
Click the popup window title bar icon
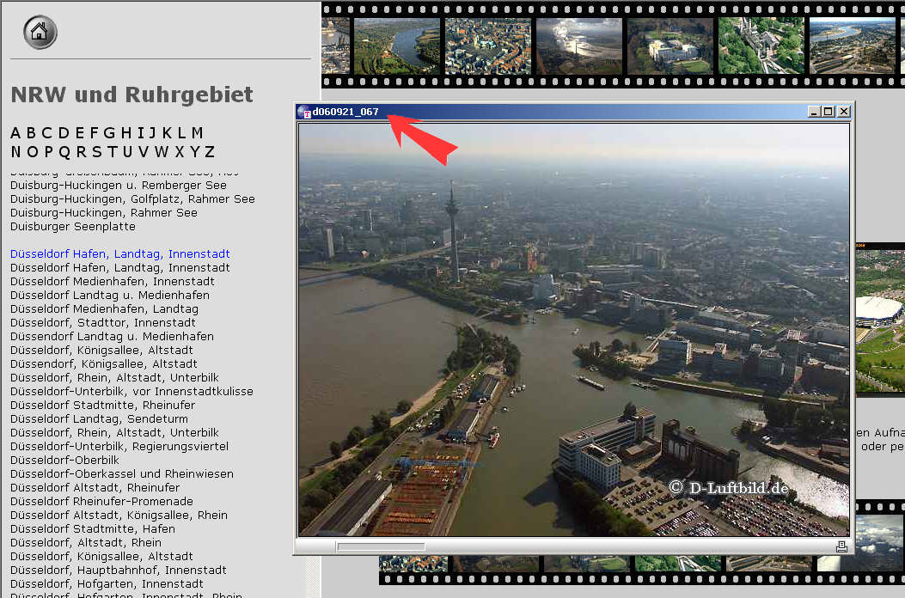pyautogui.click(x=303, y=112)
